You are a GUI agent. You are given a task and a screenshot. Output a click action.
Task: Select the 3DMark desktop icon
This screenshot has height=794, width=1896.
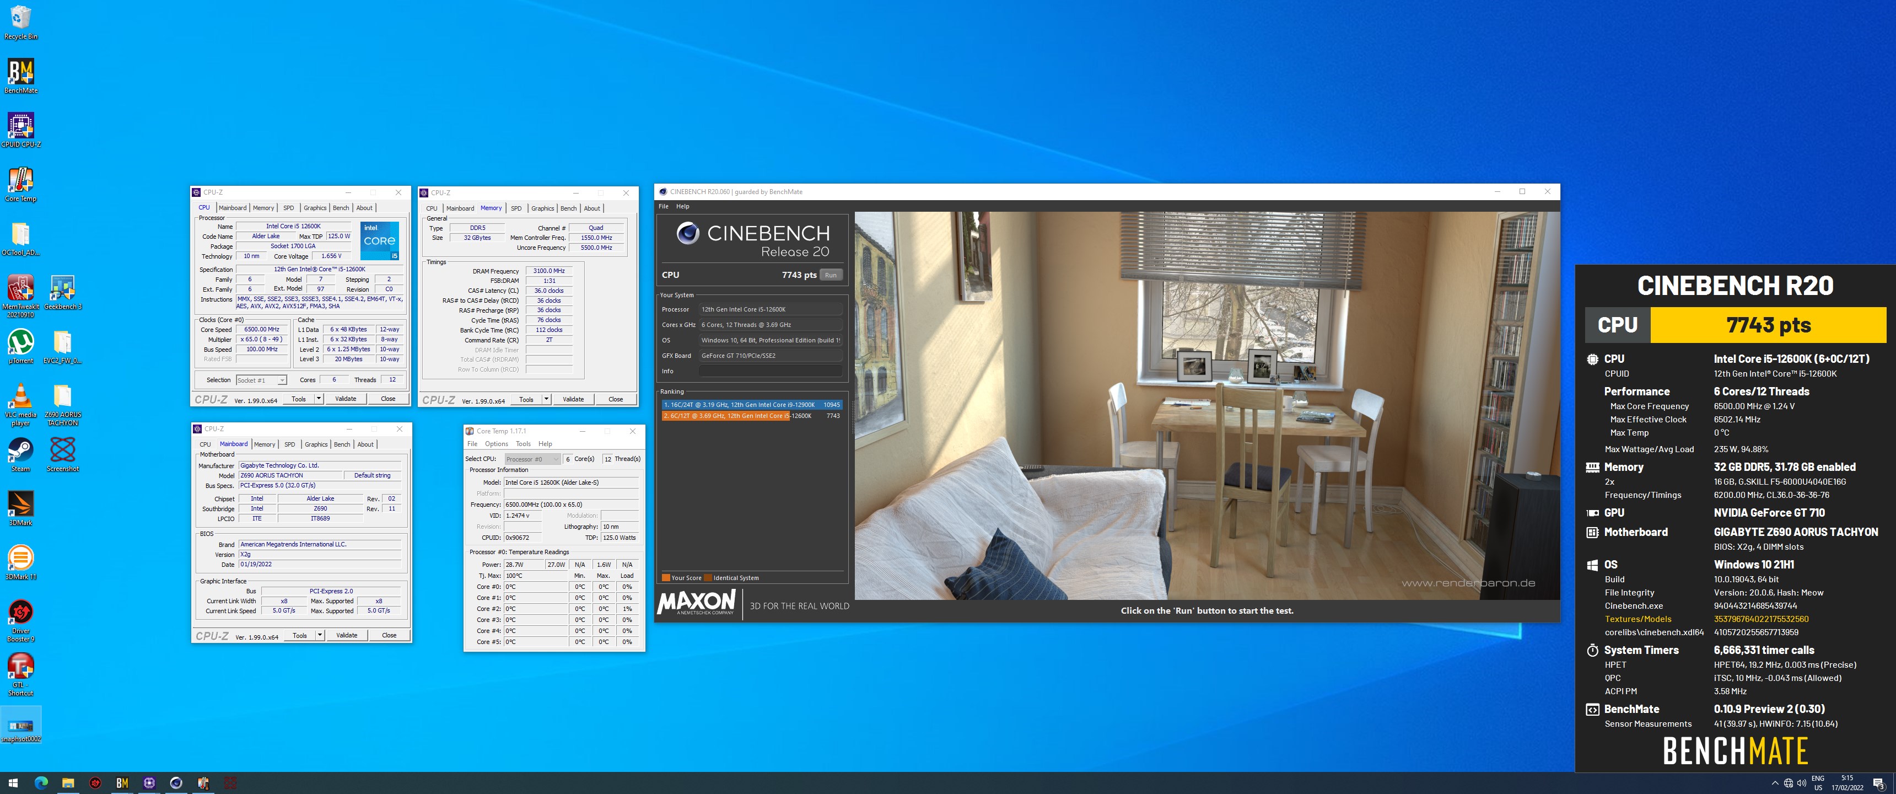click(20, 508)
